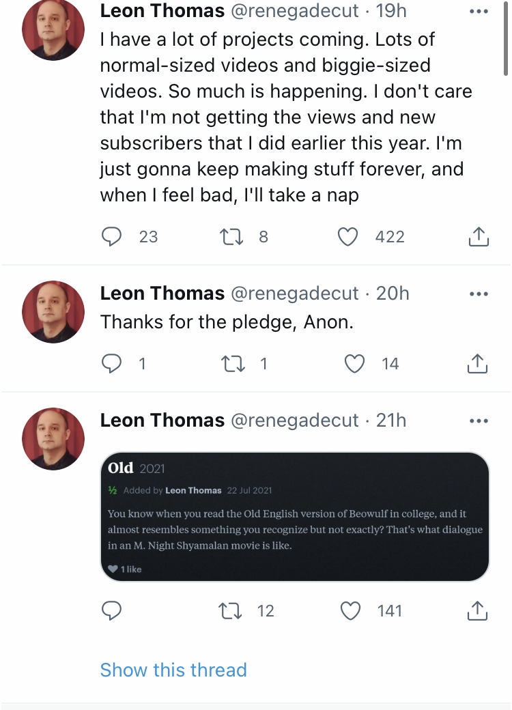Retweet the 'Thanks for the pledge' tweet
The image size is (512, 710).
tap(233, 364)
